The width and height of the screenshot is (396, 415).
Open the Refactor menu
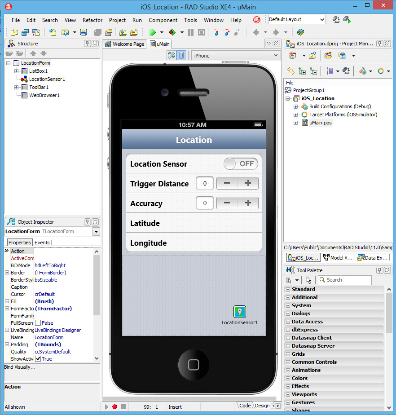(92, 20)
